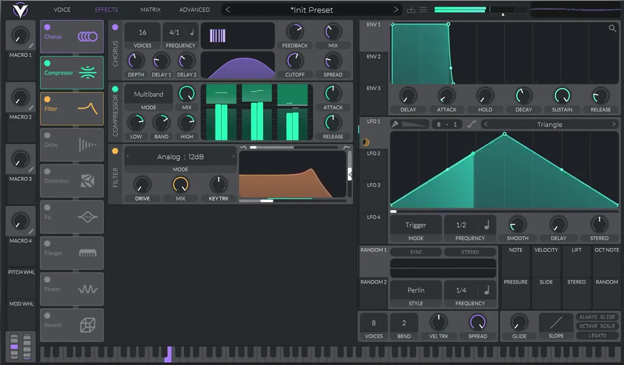Viewport: 624px width, 365px height.
Task: Click the Reverb effect cube icon
Action: tap(88, 325)
